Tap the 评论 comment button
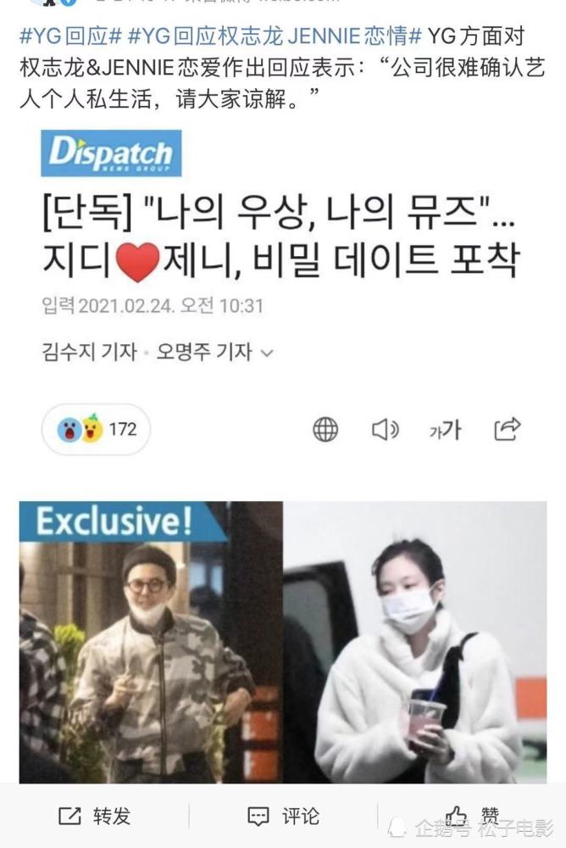This screenshot has height=848, width=566. [x=283, y=816]
